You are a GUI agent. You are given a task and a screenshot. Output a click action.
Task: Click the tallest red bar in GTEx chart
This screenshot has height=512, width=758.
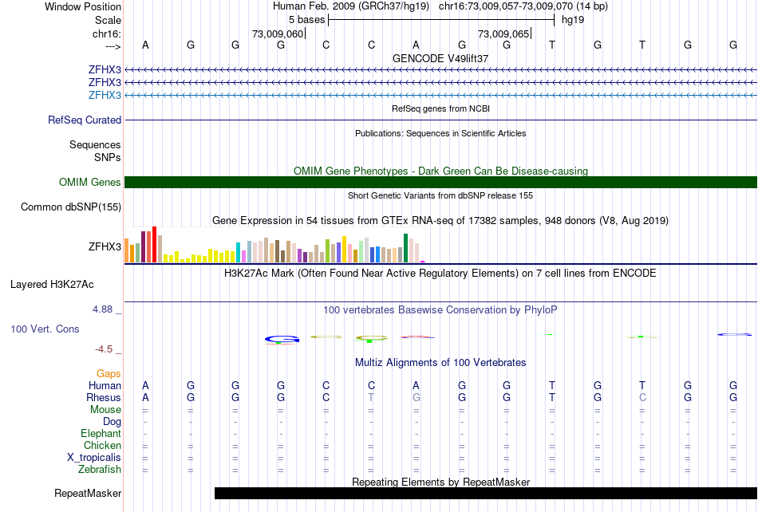154,244
